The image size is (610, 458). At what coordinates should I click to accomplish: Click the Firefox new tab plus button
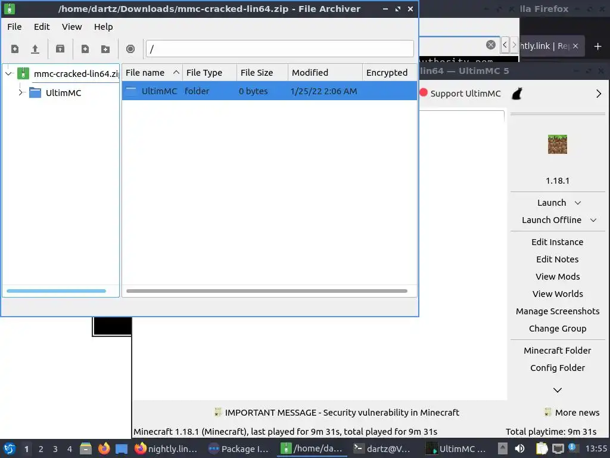(598, 47)
